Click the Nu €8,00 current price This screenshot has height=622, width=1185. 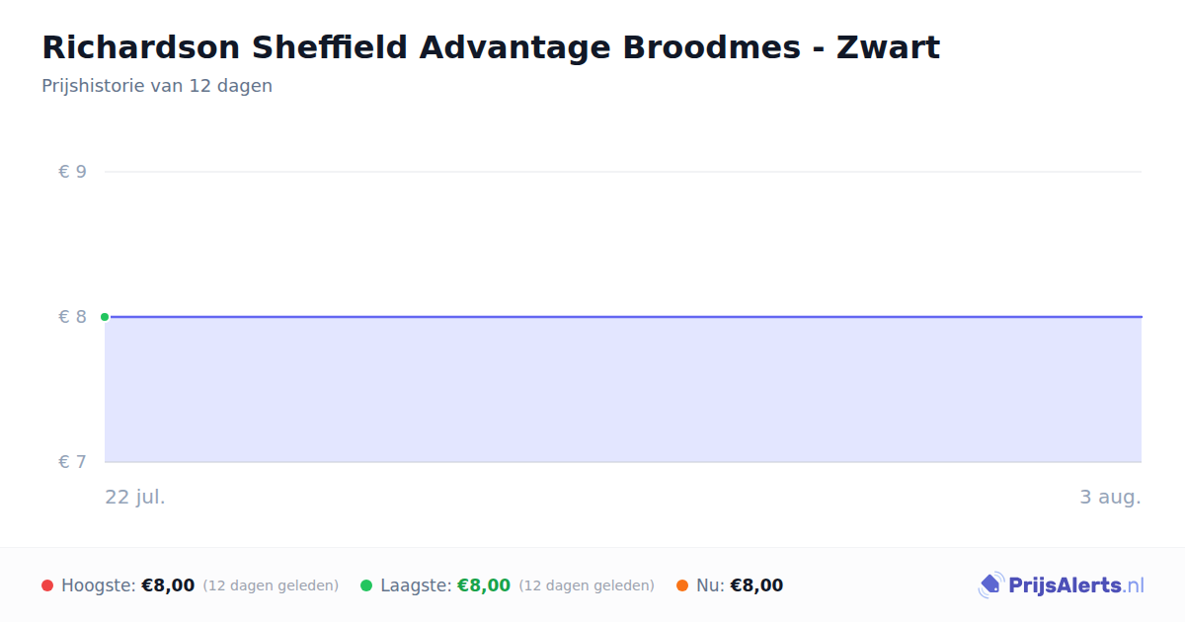pos(756,585)
